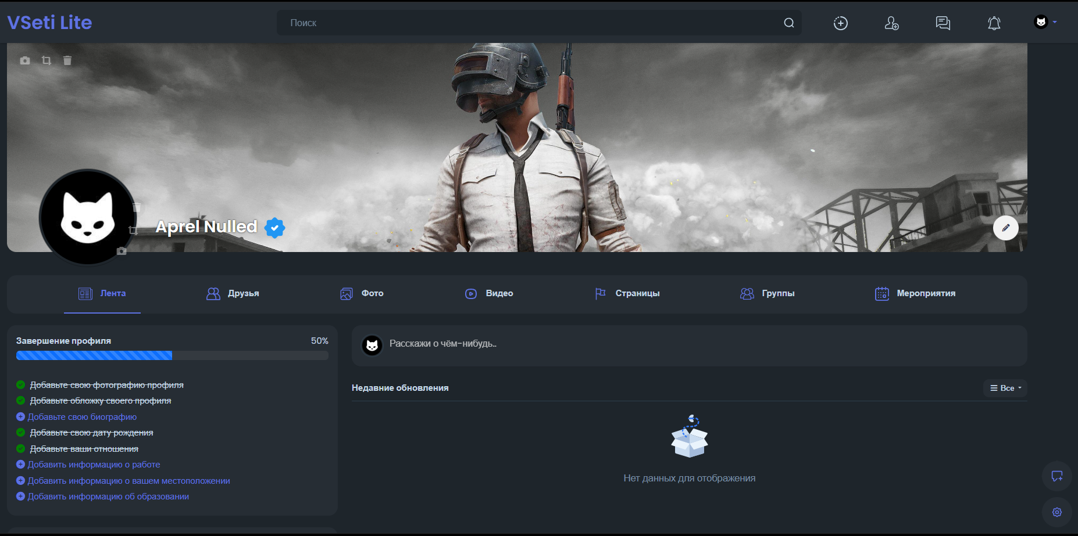Open the create new post plus icon

[840, 23]
